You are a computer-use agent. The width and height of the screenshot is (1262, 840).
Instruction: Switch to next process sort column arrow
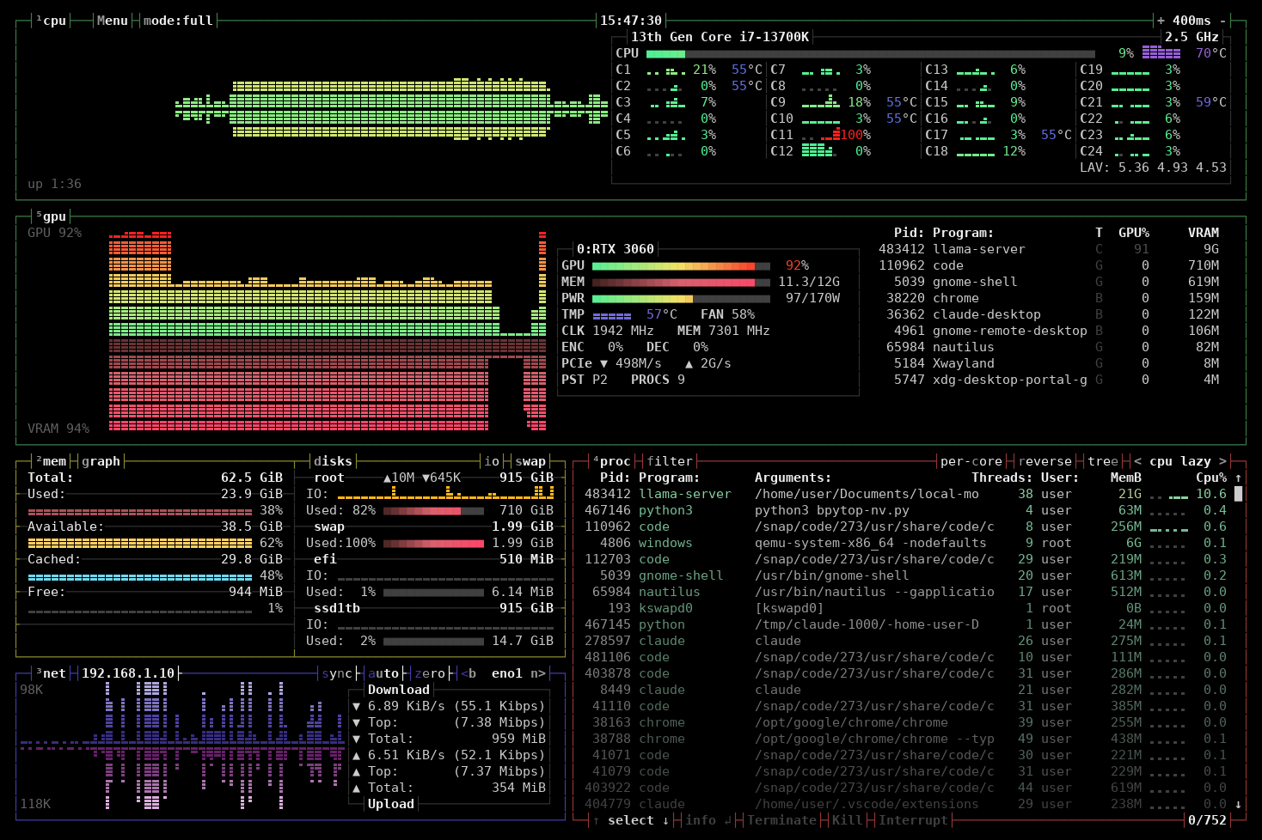[x=1222, y=461]
